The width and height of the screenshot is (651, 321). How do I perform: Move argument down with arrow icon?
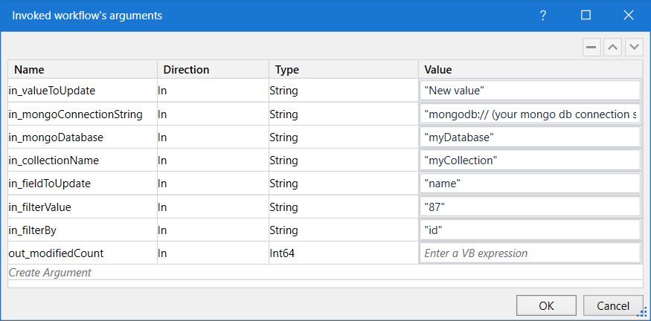coord(634,47)
